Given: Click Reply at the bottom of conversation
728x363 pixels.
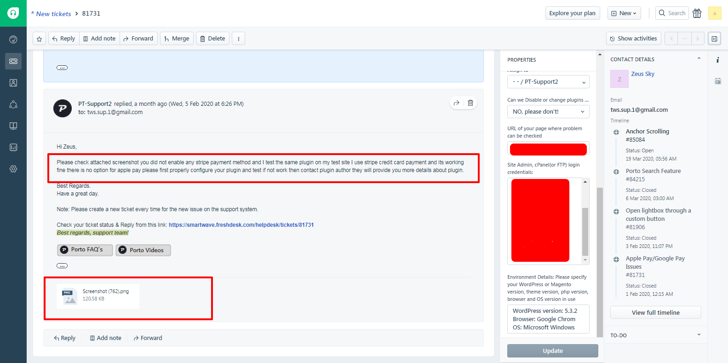Looking at the screenshot, I should tap(64, 338).
